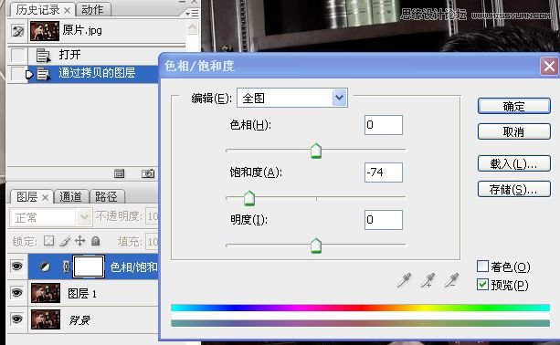560x345 pixels.
Task: Click the 色相 slider handle
Action: tap(316, 151)
